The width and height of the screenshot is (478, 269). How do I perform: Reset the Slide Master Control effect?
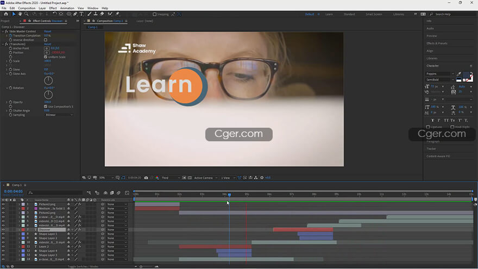click(48, 32)
